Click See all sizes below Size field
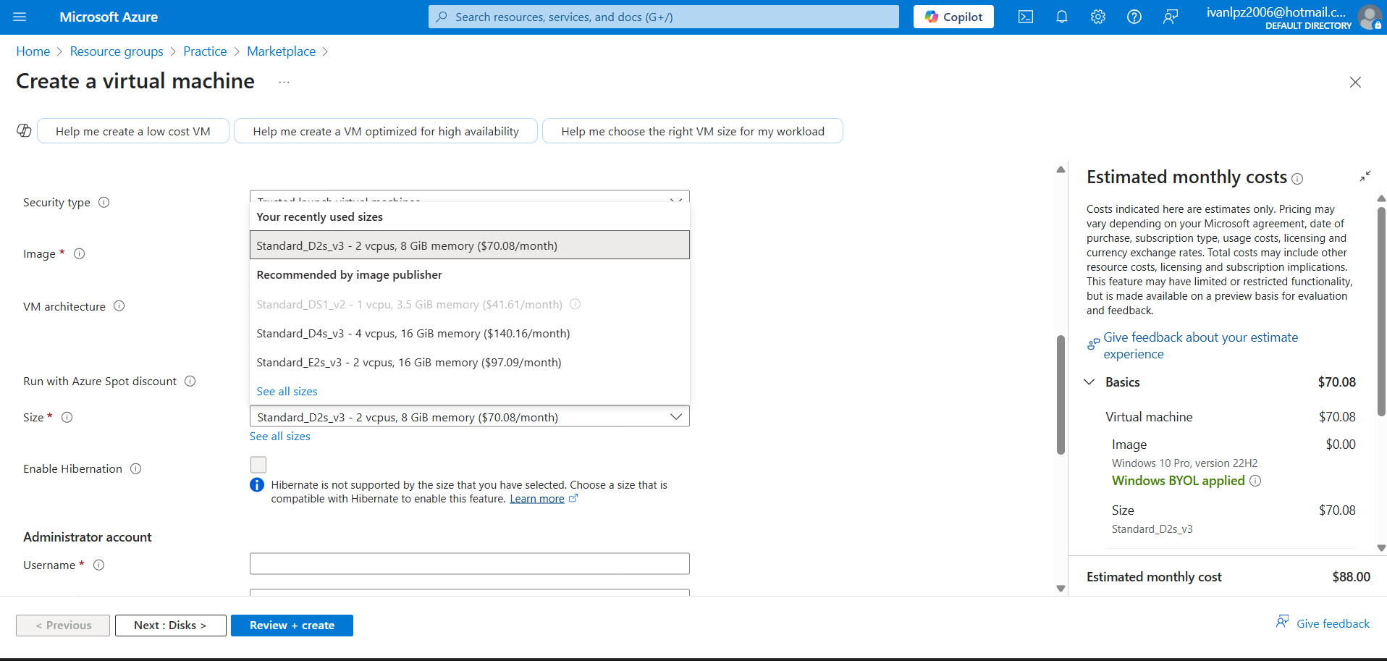Screen dimensions: 1387x661 pyautogui.click(x=279, y=436)
